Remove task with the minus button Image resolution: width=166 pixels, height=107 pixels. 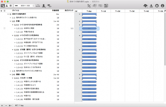pos(6,106)
